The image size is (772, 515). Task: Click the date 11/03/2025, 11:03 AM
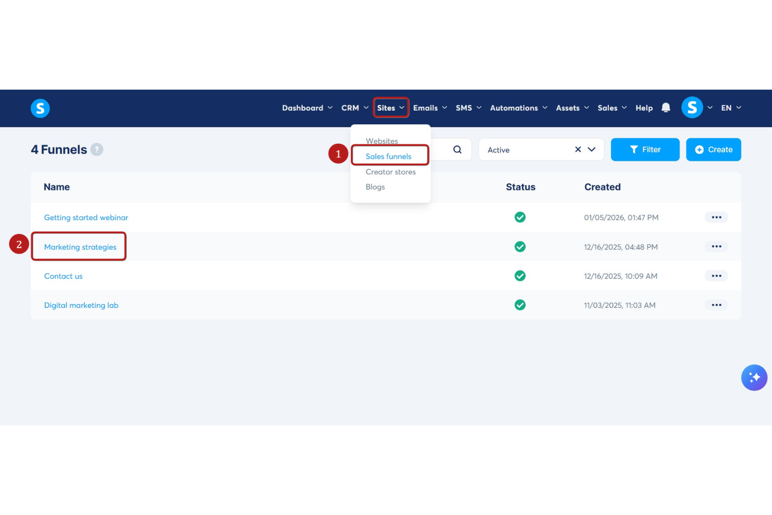tap(620, 305)
